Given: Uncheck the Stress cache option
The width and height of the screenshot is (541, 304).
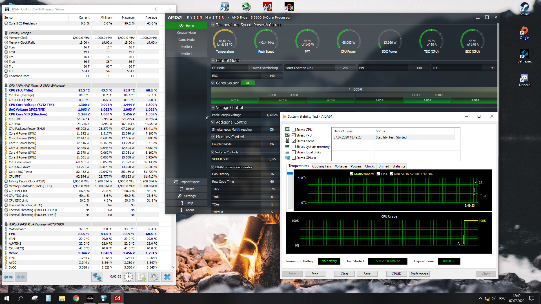Looking at the screenshot, I should (x=294, y=141).
